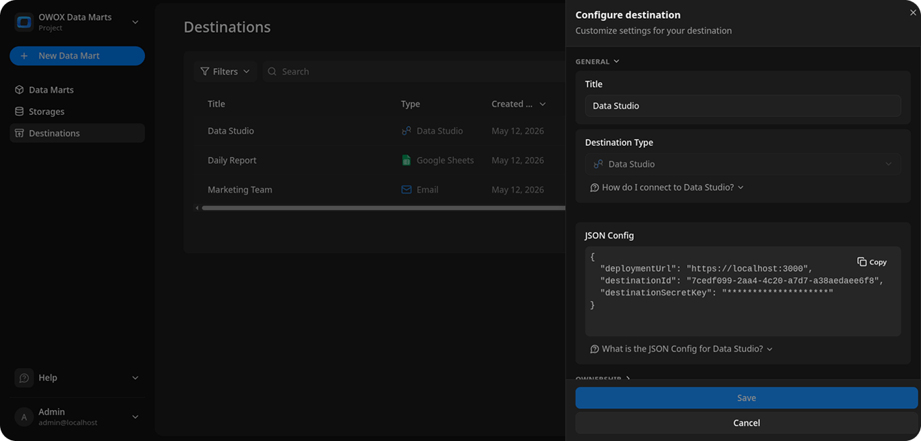Click the Google Sheets type icon
Screen dimensions: 921x441
click(406, 160)
